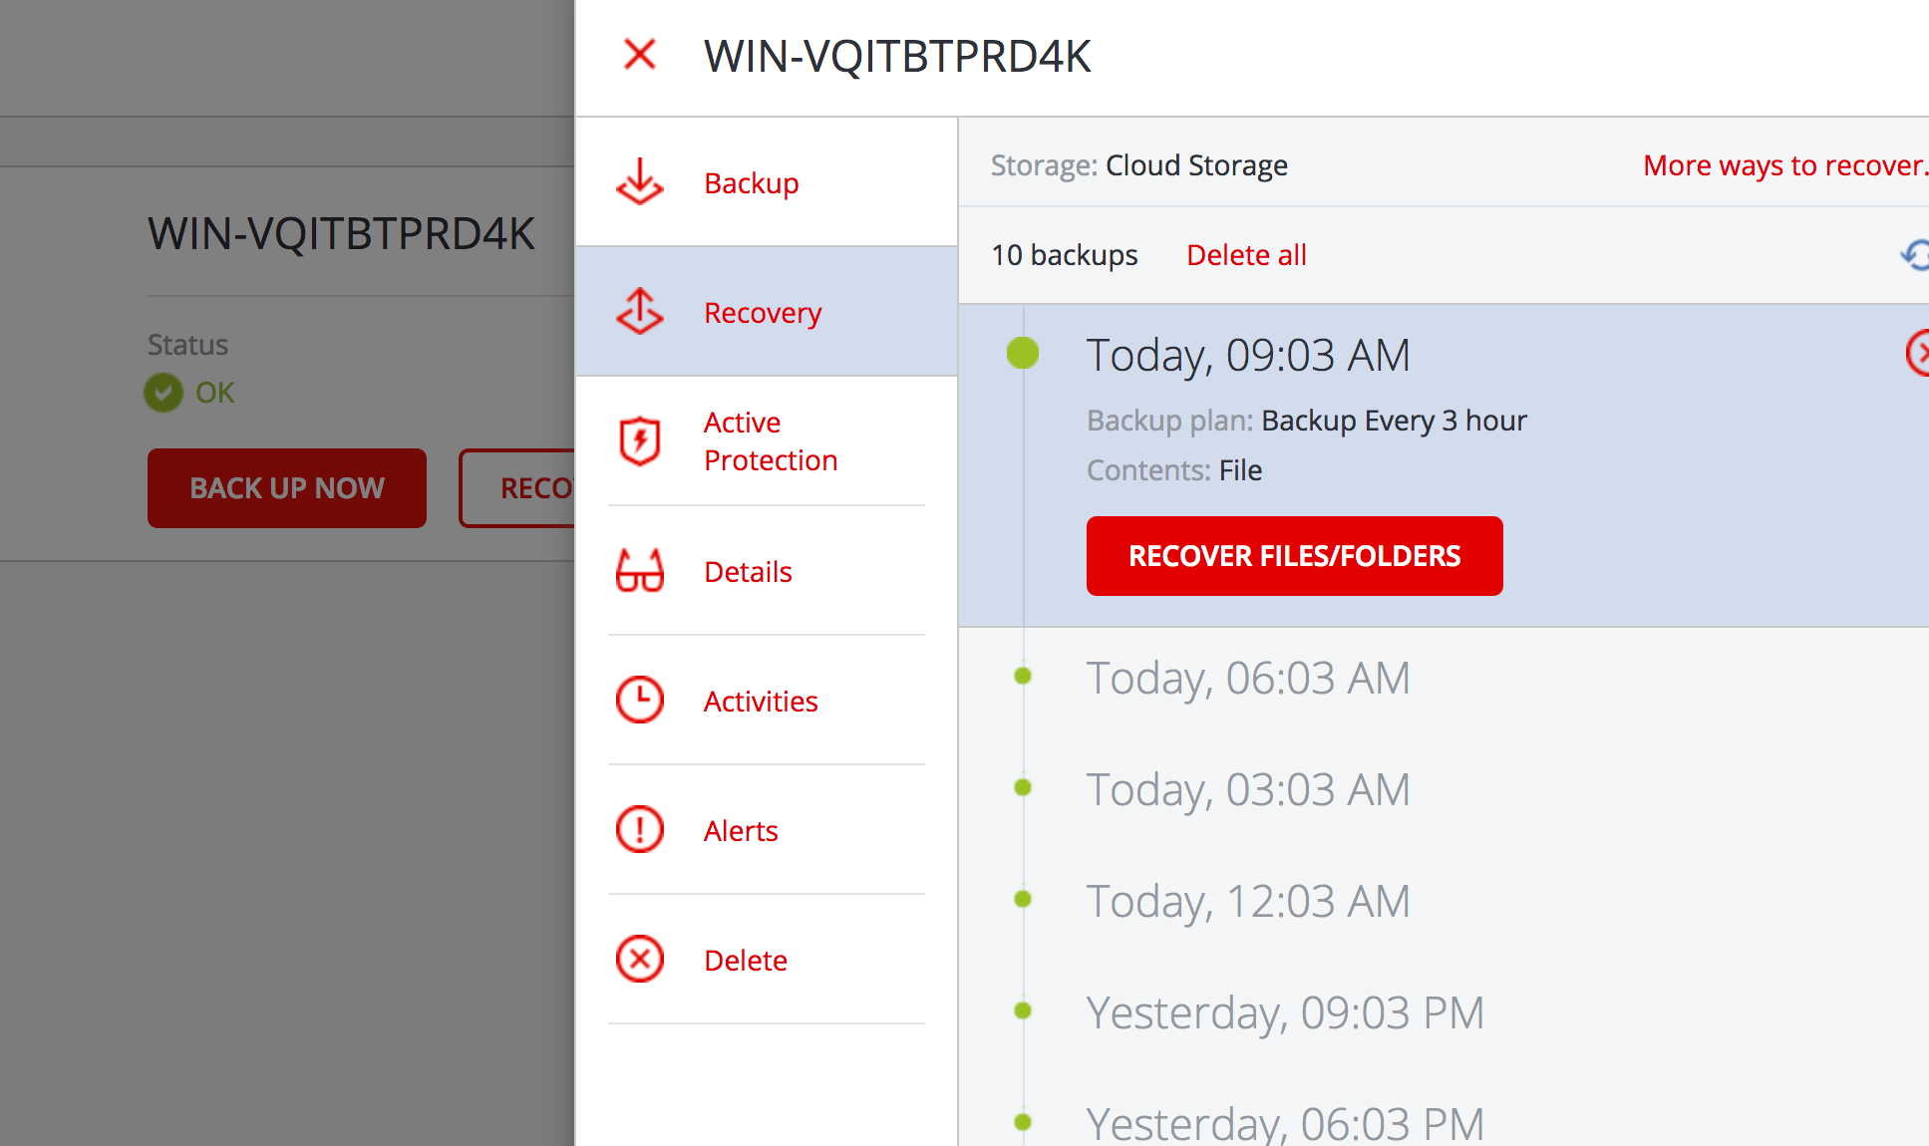Close the WIN-VQITBTPRD4K panel with red X

click(639, 55)
